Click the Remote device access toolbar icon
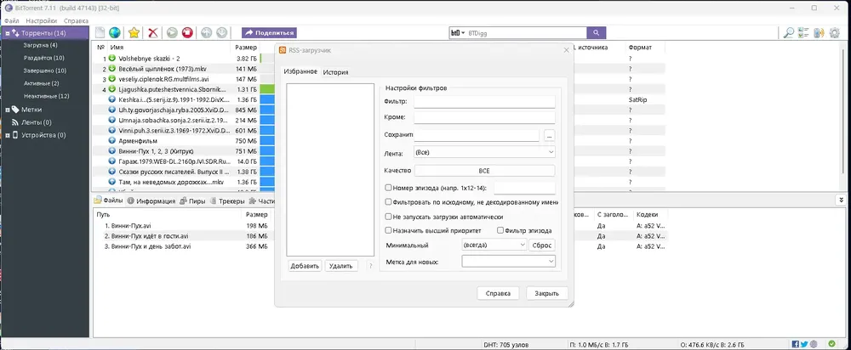 click(x=819, y=32)
